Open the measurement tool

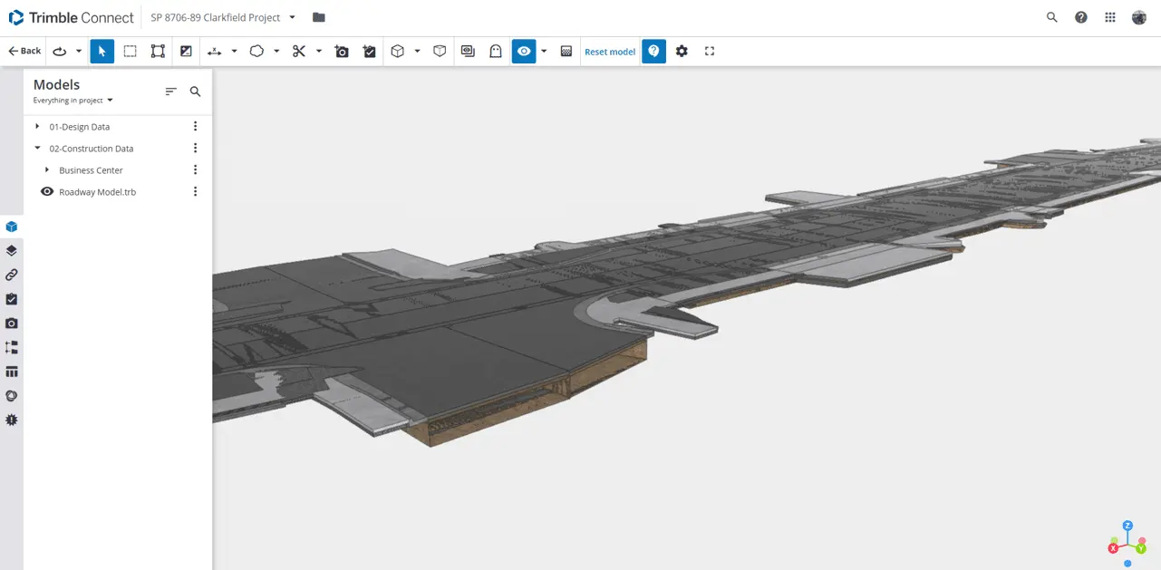point(215,51)
